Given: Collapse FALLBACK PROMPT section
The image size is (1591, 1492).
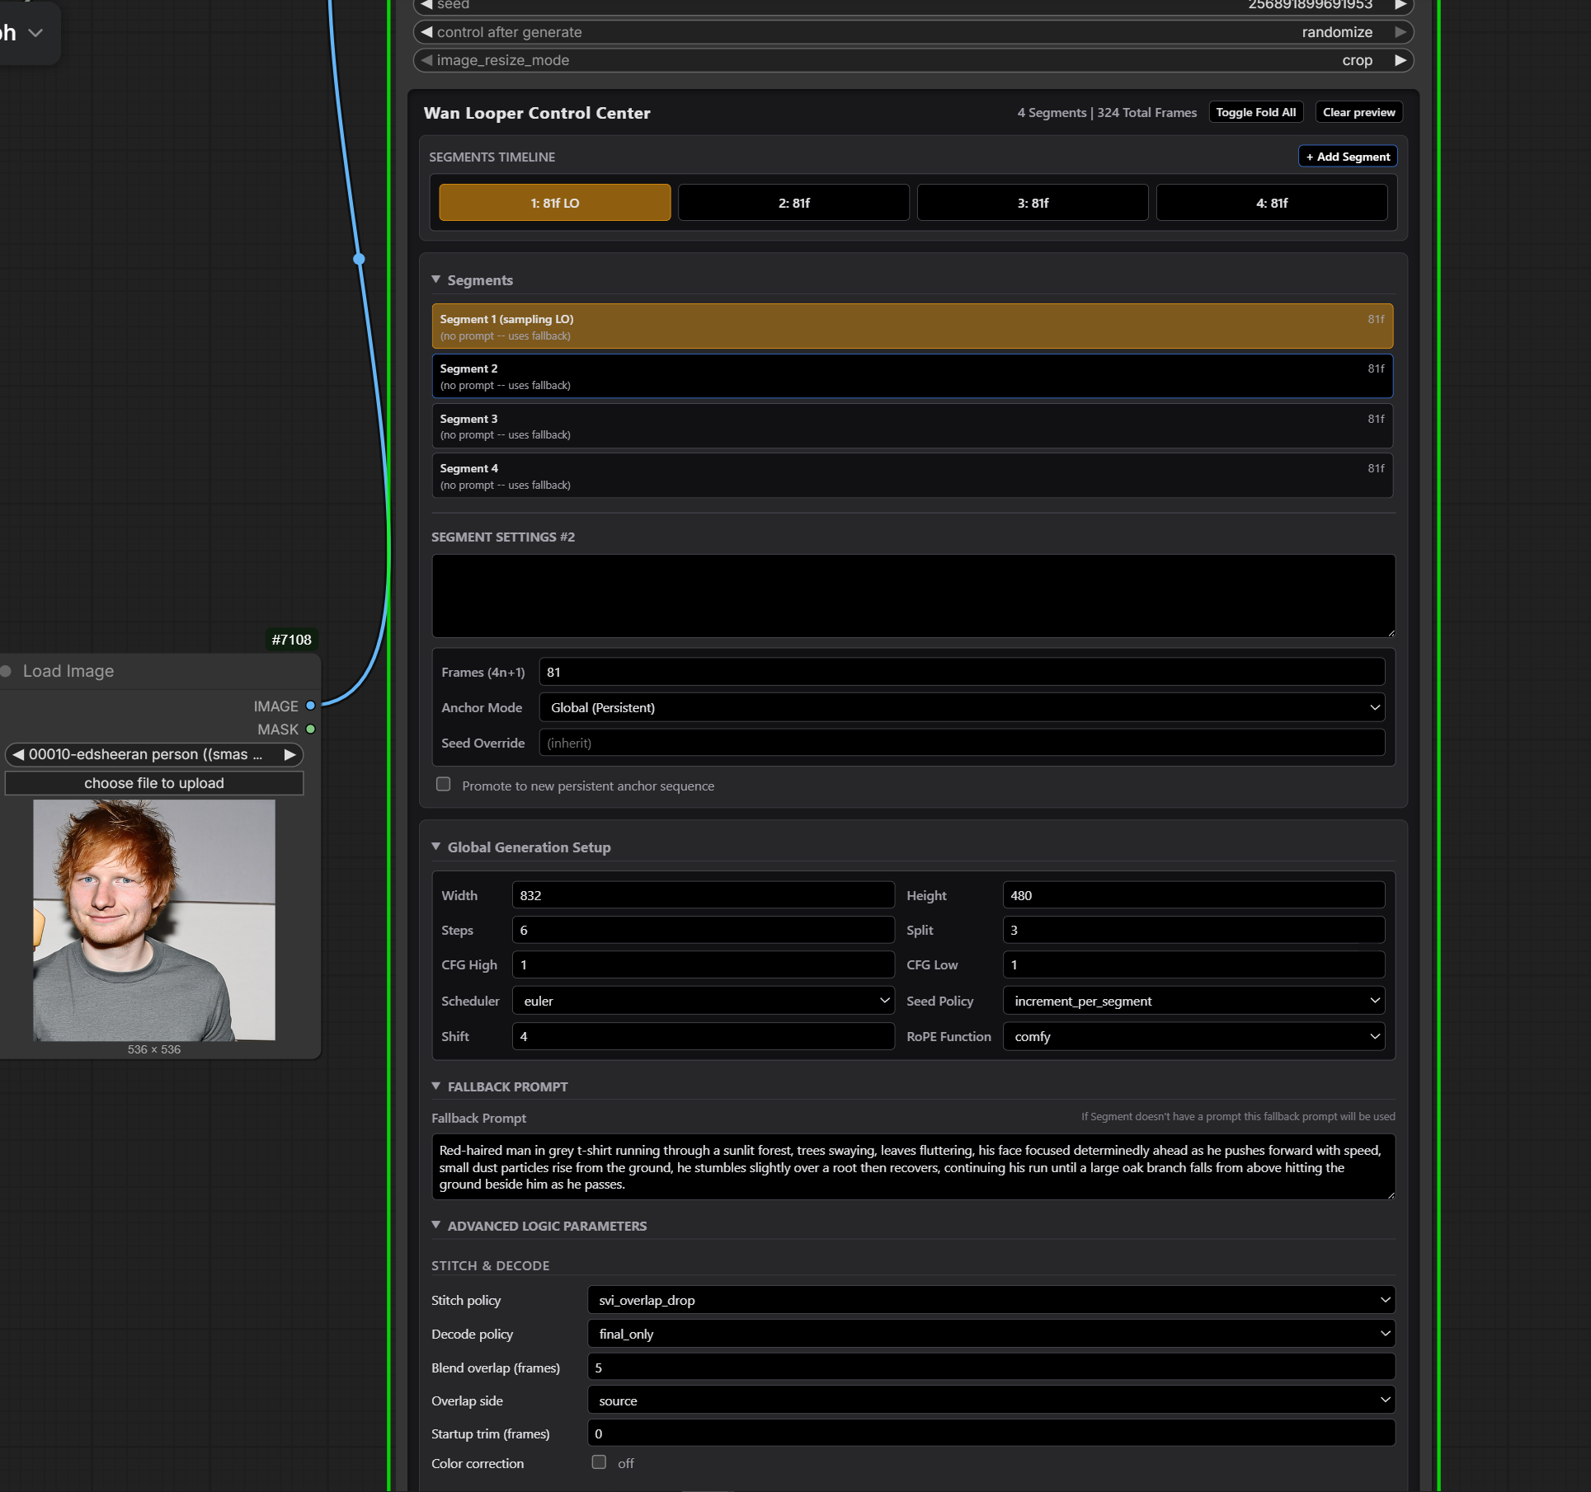Looking at the screenshot, I should pos(436,1086).
